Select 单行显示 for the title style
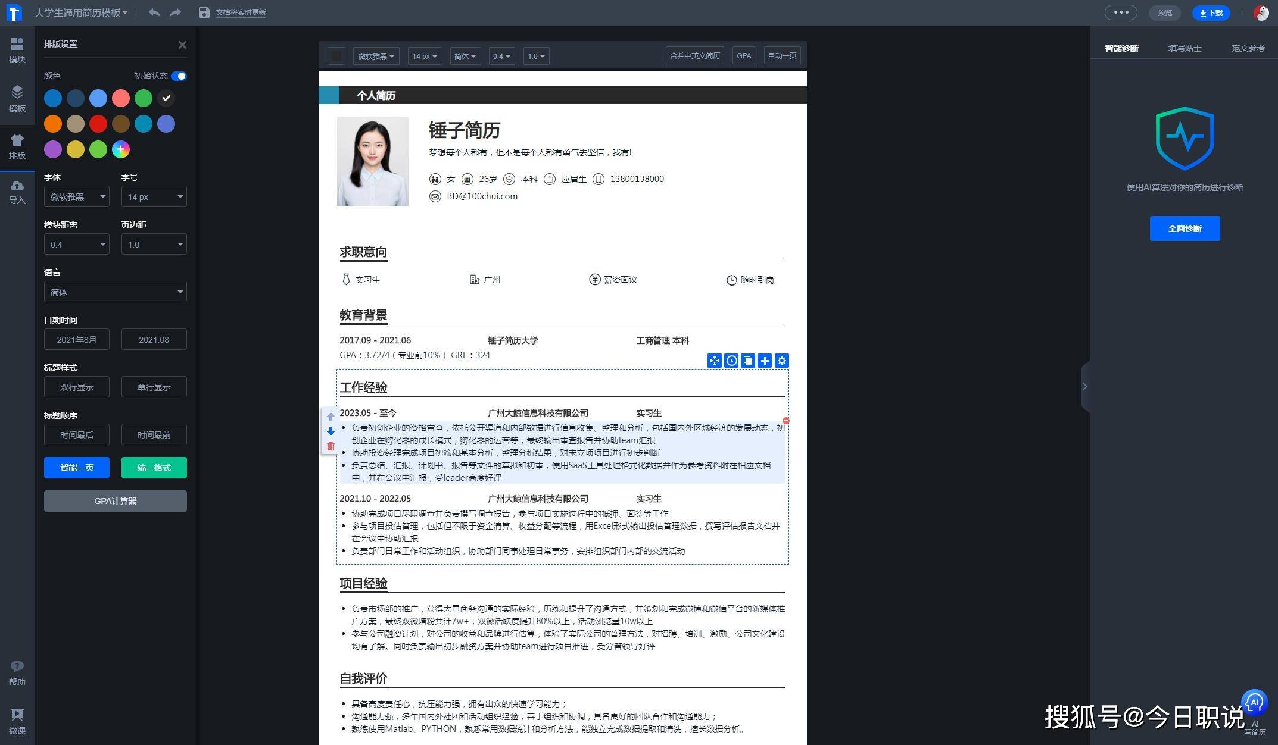The height and width of the screenshot is (745, 1278). tap(154, 387)
